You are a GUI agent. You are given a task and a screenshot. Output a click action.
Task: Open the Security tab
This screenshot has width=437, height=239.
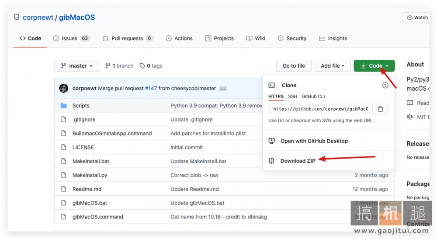point(292,38)
